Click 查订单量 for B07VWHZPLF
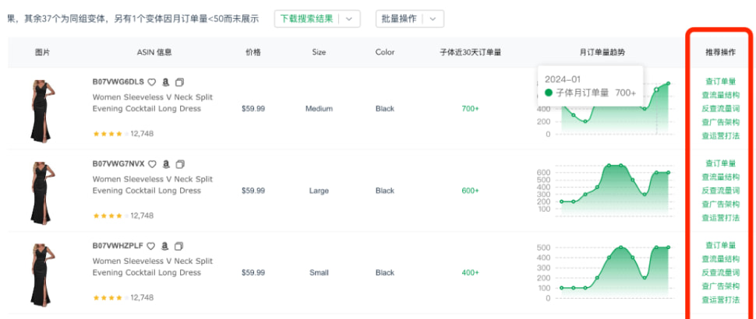 pos(720,245)
